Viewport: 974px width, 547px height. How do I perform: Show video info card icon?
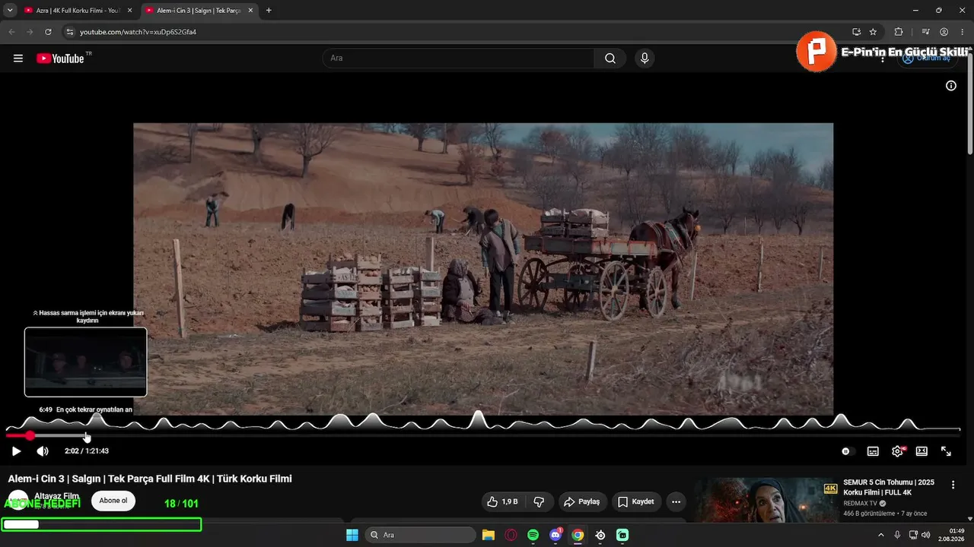[950, 86]
